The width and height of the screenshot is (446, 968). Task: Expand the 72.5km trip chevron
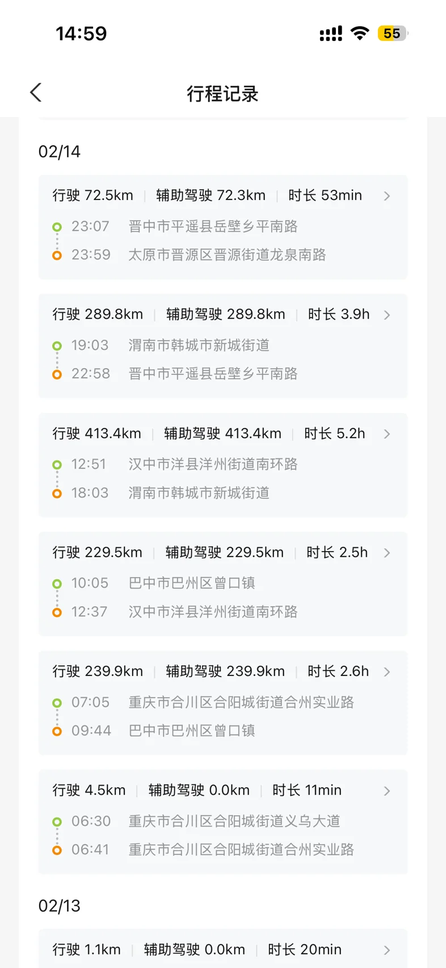[x=387, y=196]
